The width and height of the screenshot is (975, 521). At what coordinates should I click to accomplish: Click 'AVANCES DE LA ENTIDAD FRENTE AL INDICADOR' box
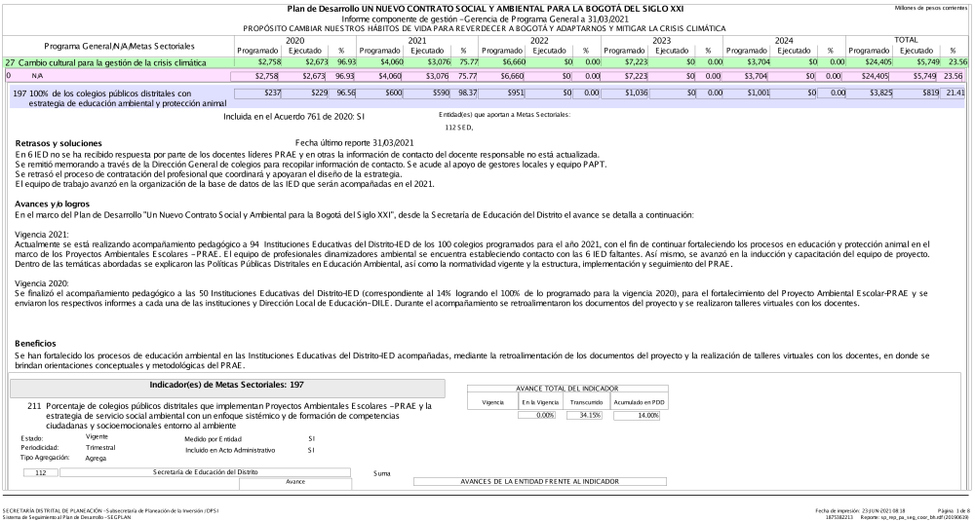[540, 480]
